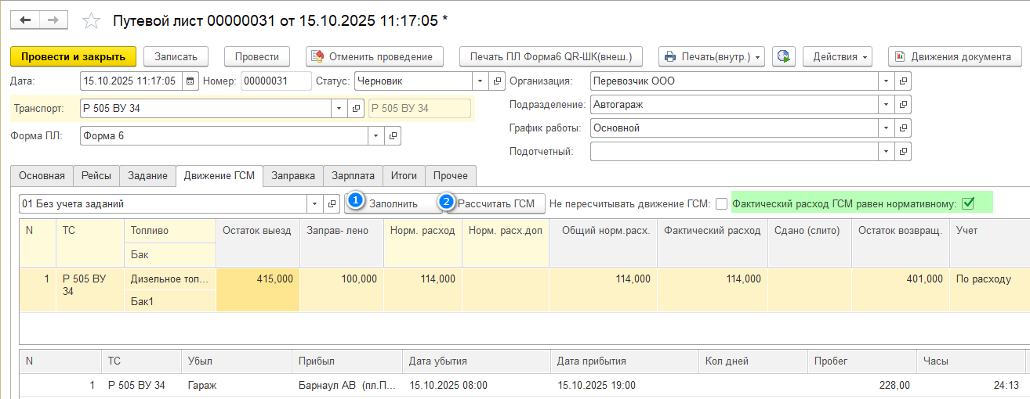
Task: Open Организация record via its open icon
Action: point(903,81)
